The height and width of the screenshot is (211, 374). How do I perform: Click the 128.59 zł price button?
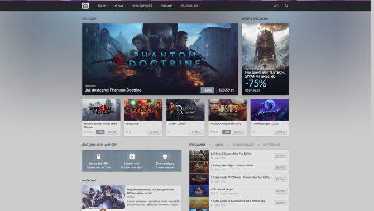[226, 90]
